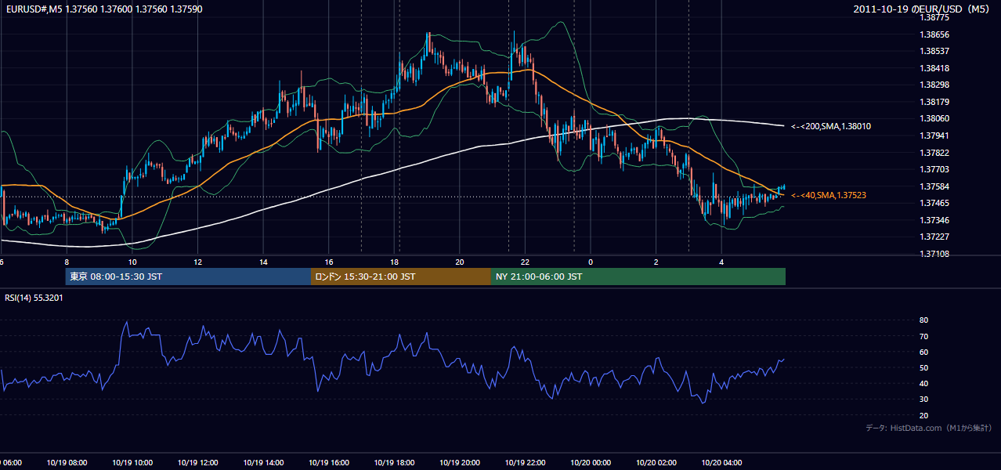This screenshot has height=470, width=1001.
Task: Click price axis value 1.38656
Action: [934, 34]
